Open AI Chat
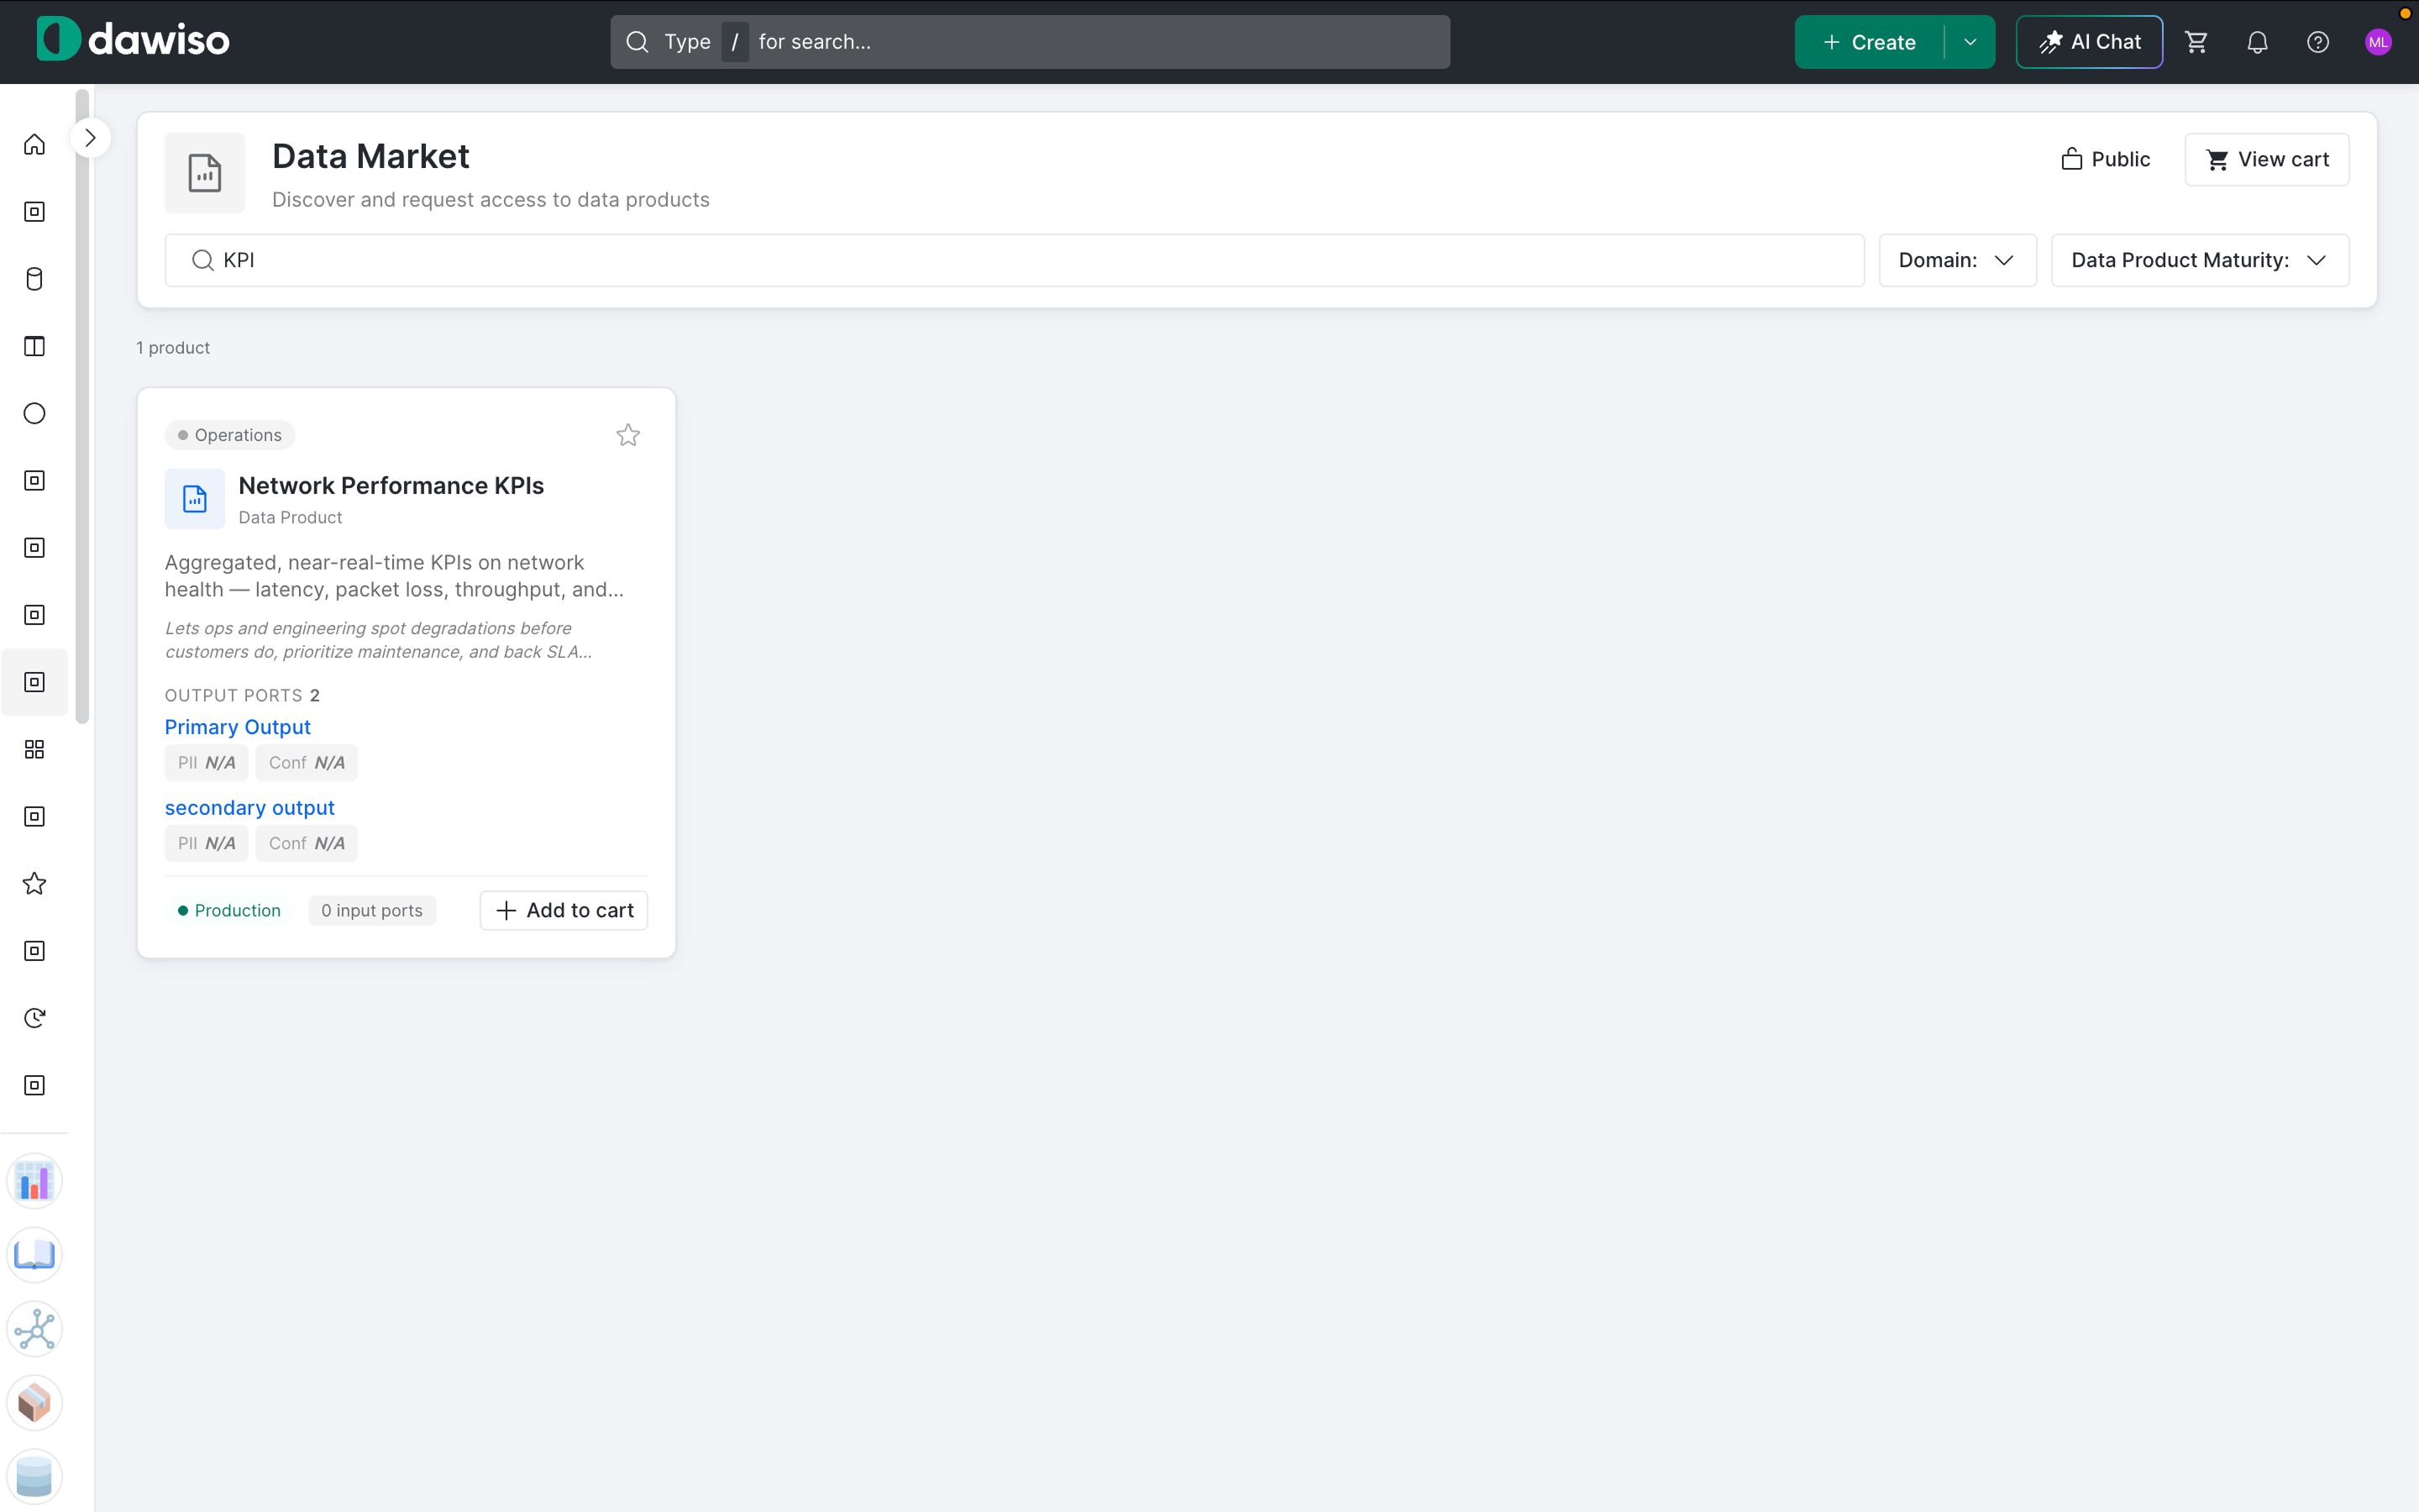Viewport: 2419px width, 1512px height. click(2089, 42)
